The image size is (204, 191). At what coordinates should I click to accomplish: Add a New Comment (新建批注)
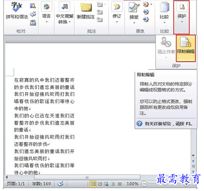86,11
